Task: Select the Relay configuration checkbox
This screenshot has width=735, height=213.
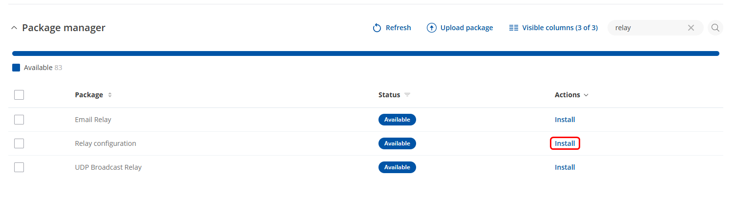Action: coord(19,143)
